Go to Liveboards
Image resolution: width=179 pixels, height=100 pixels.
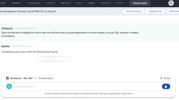[34, 3]
